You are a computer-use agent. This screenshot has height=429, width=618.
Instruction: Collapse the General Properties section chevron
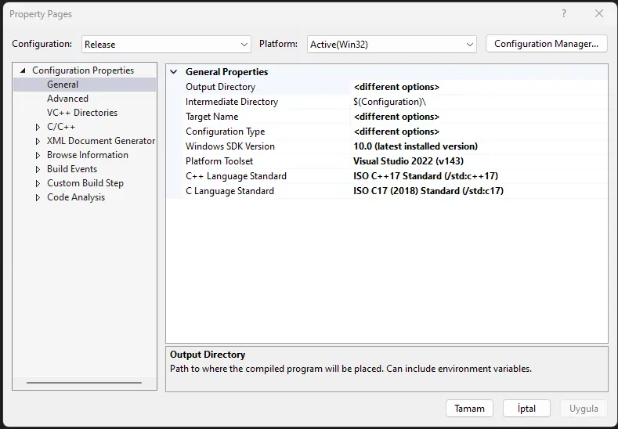point(174,72)
